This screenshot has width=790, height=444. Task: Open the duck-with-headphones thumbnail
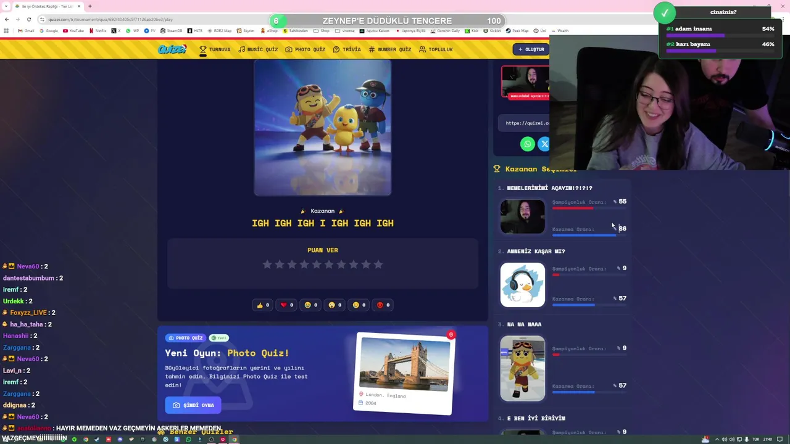[x=523, y=285]
